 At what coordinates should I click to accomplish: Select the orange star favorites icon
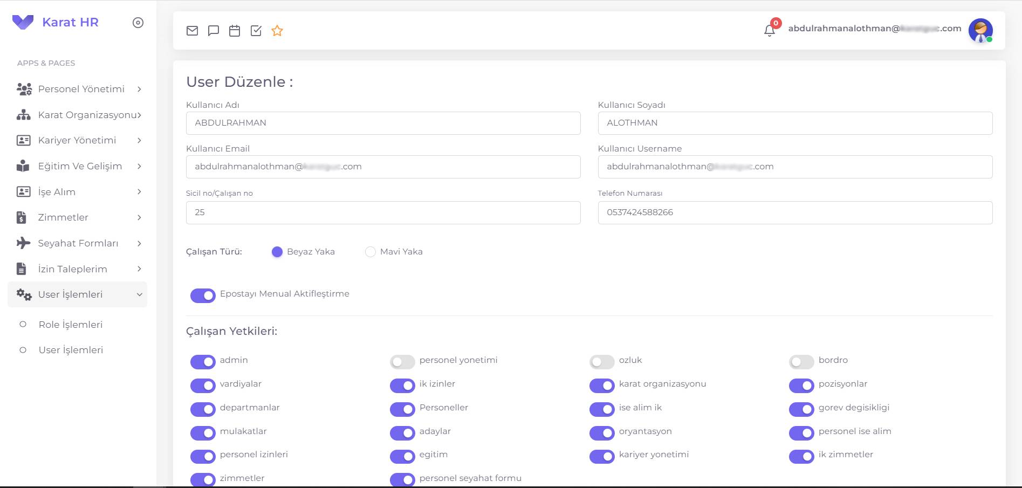pyautogui.click(x=277, y=31)
